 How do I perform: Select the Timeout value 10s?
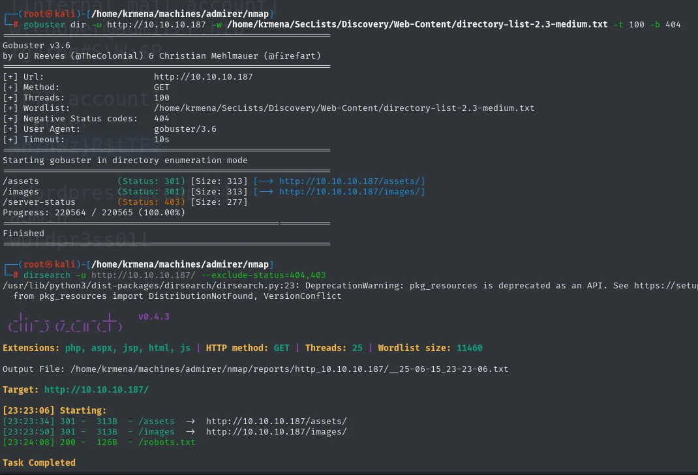162,140
